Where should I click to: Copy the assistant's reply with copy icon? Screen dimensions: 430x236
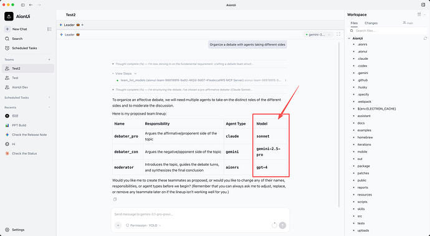tap(115, 199)
